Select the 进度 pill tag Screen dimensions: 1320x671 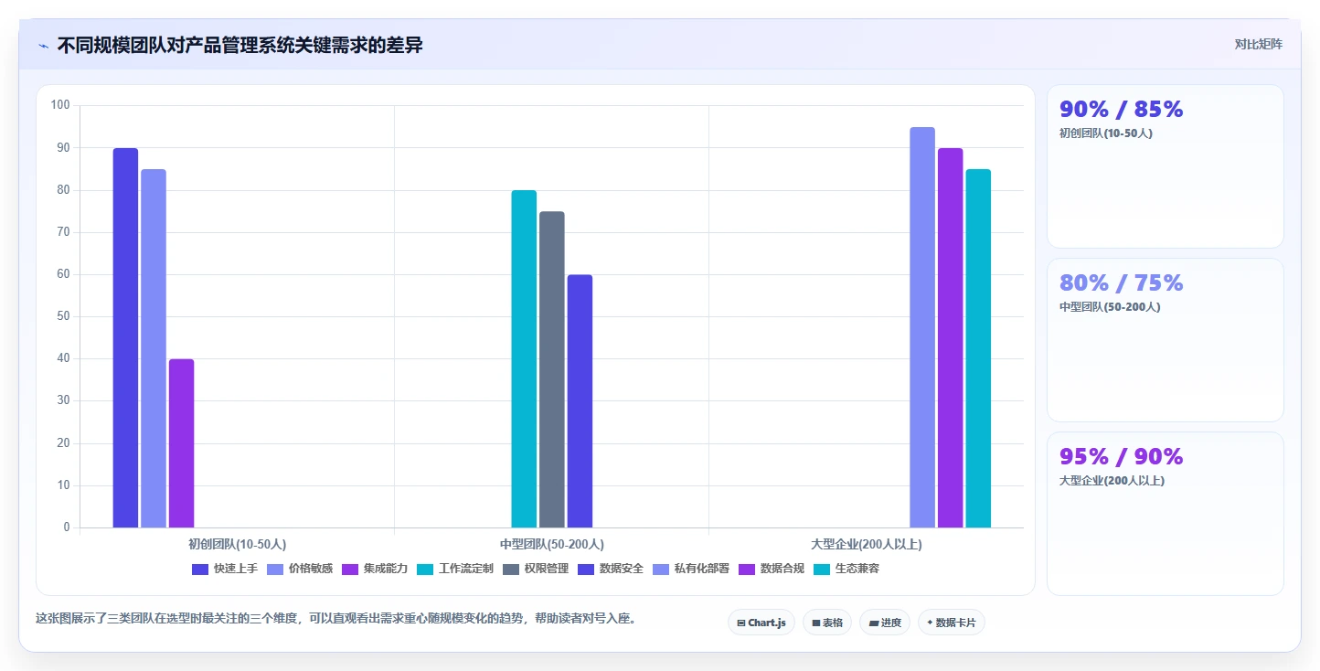point(885,623)
